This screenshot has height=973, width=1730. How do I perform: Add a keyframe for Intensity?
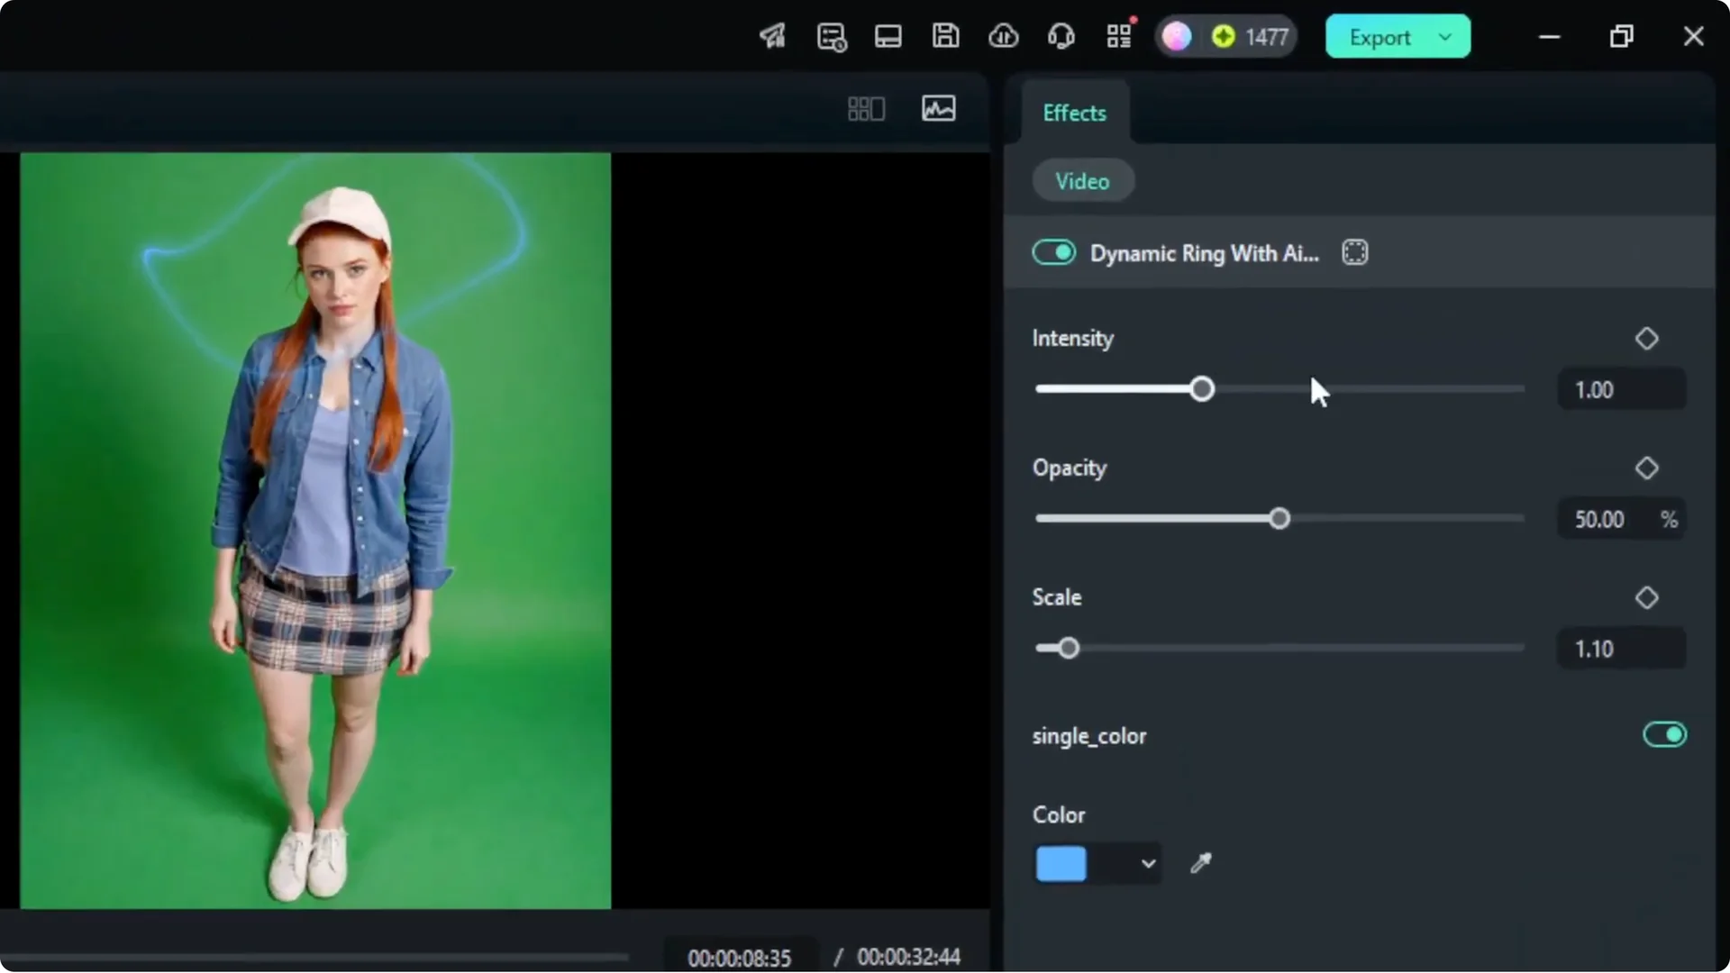[x=1647, y=338]
